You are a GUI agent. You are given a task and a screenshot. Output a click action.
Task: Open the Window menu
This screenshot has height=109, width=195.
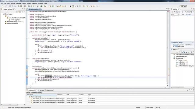click(41, 3)
